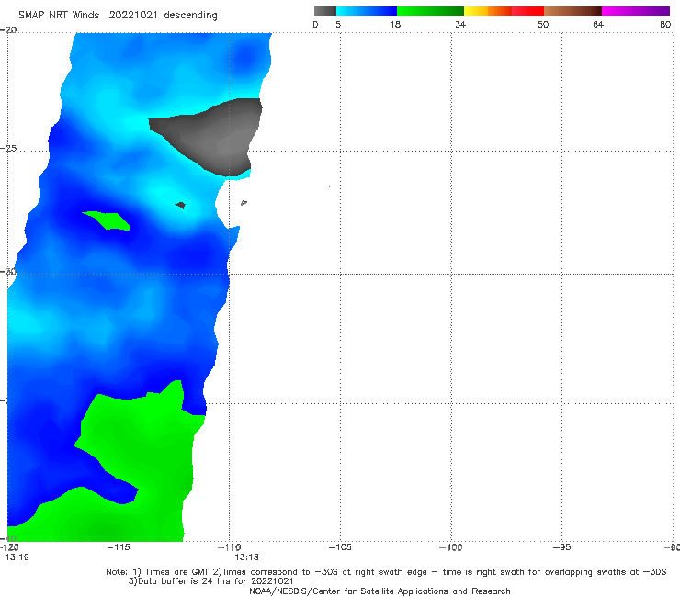The image size is (680, 597).
Task: Click the green segment of the color bar
Action: click(x=430, y=11)
